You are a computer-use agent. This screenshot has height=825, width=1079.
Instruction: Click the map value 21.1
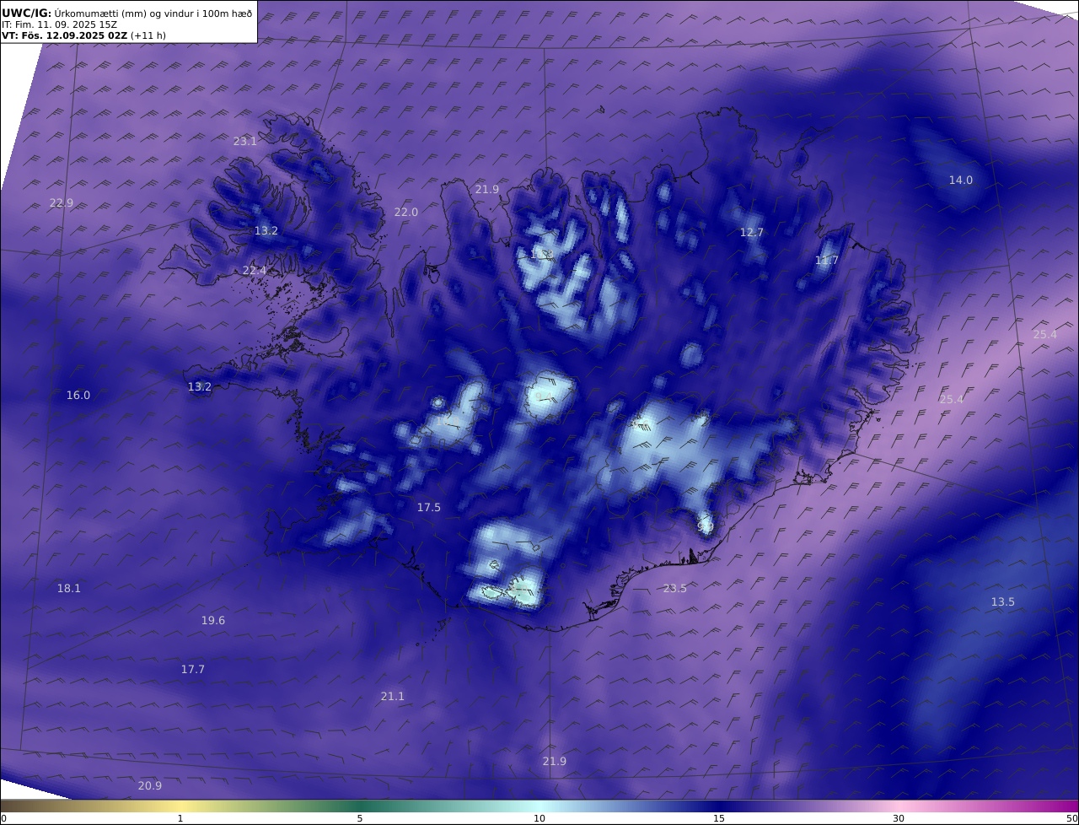393,697
